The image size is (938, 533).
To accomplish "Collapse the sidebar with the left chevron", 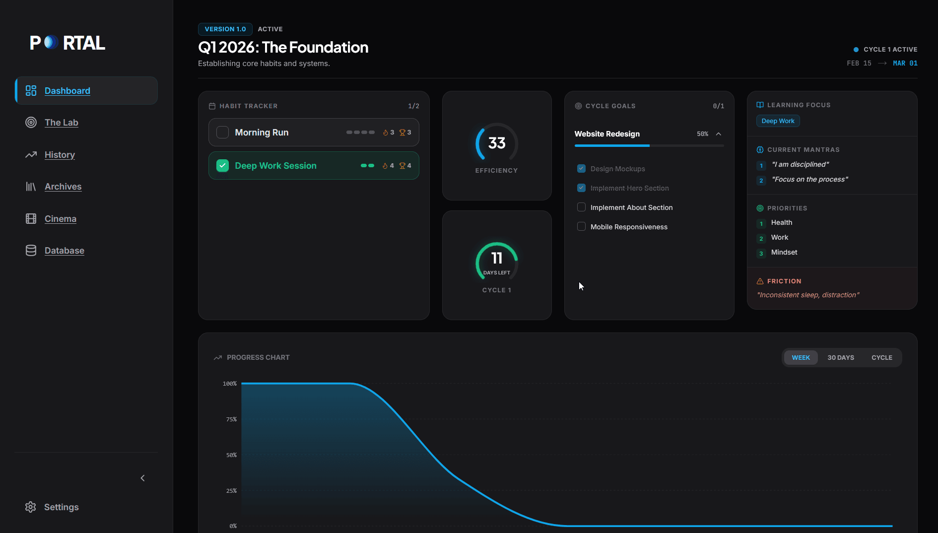I will point(142,478).
